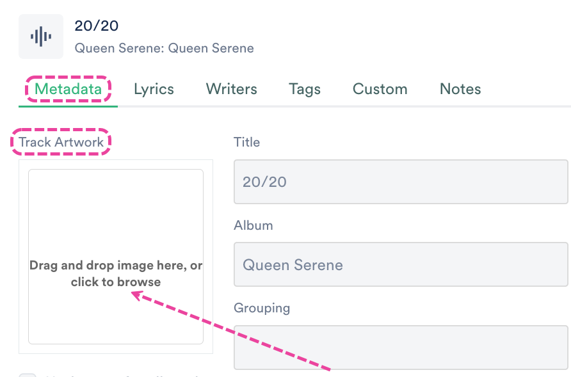Viewport: 571px width, 377px height.
Task: Click the Album field label
Action: pos(253,225)
